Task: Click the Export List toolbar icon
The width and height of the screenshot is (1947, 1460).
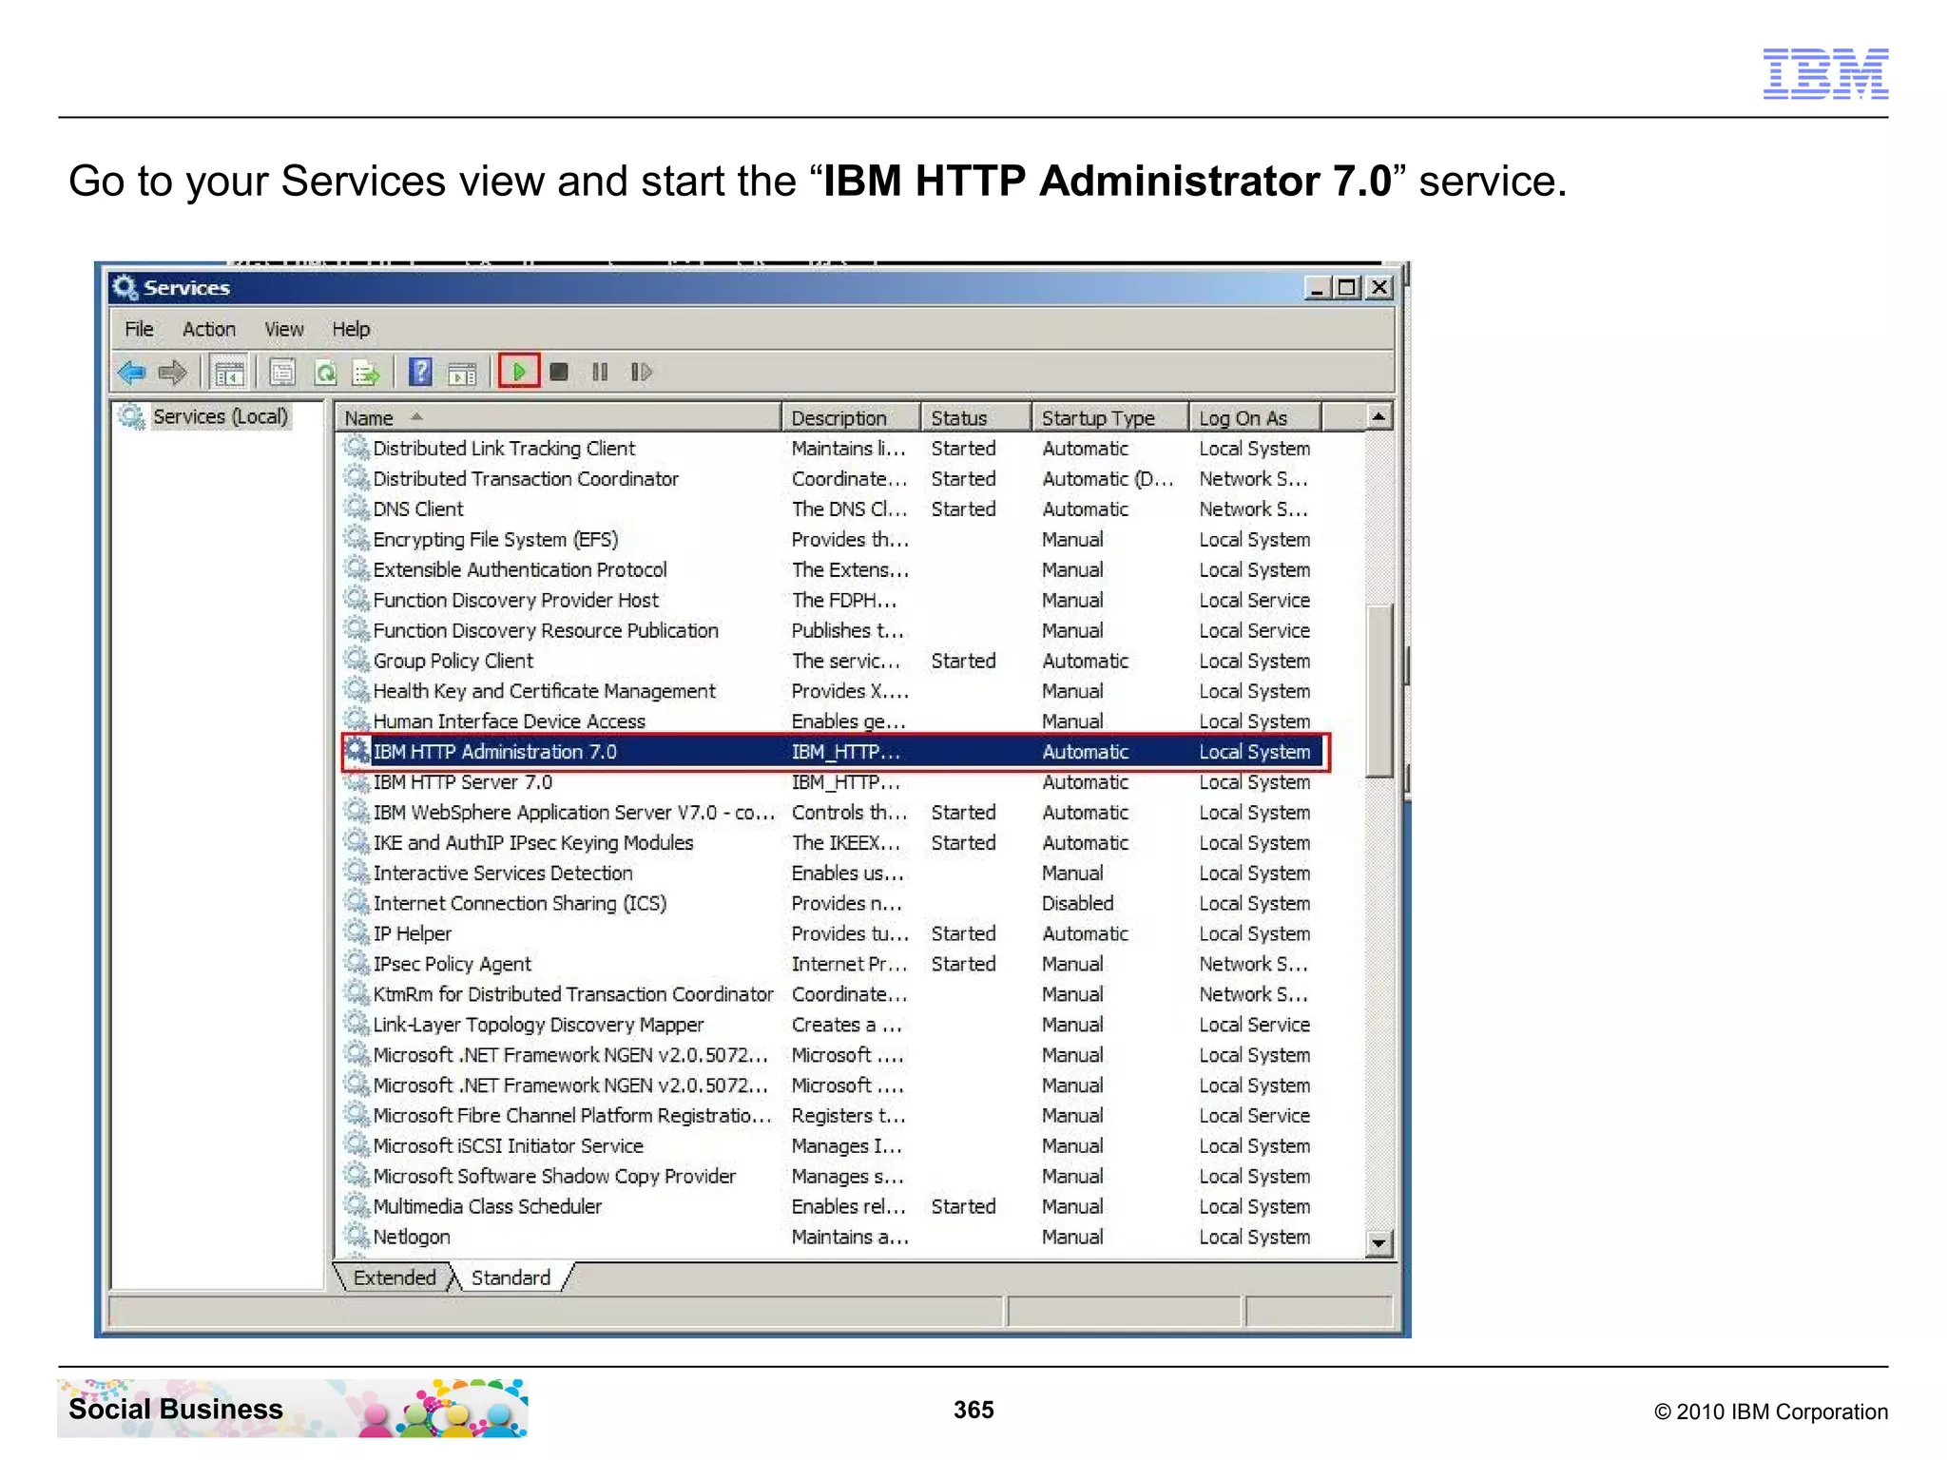Action: (366, 372)
